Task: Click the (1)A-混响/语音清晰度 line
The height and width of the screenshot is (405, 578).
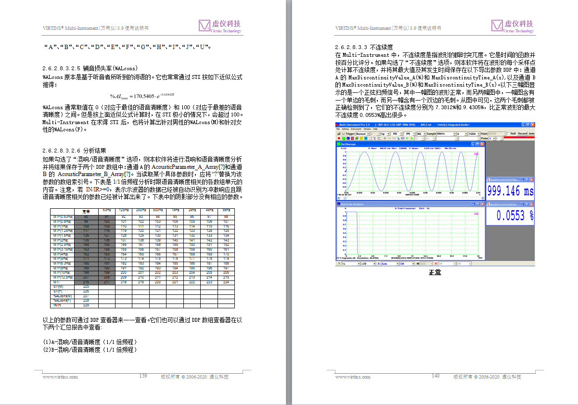Action: [90, 342]
